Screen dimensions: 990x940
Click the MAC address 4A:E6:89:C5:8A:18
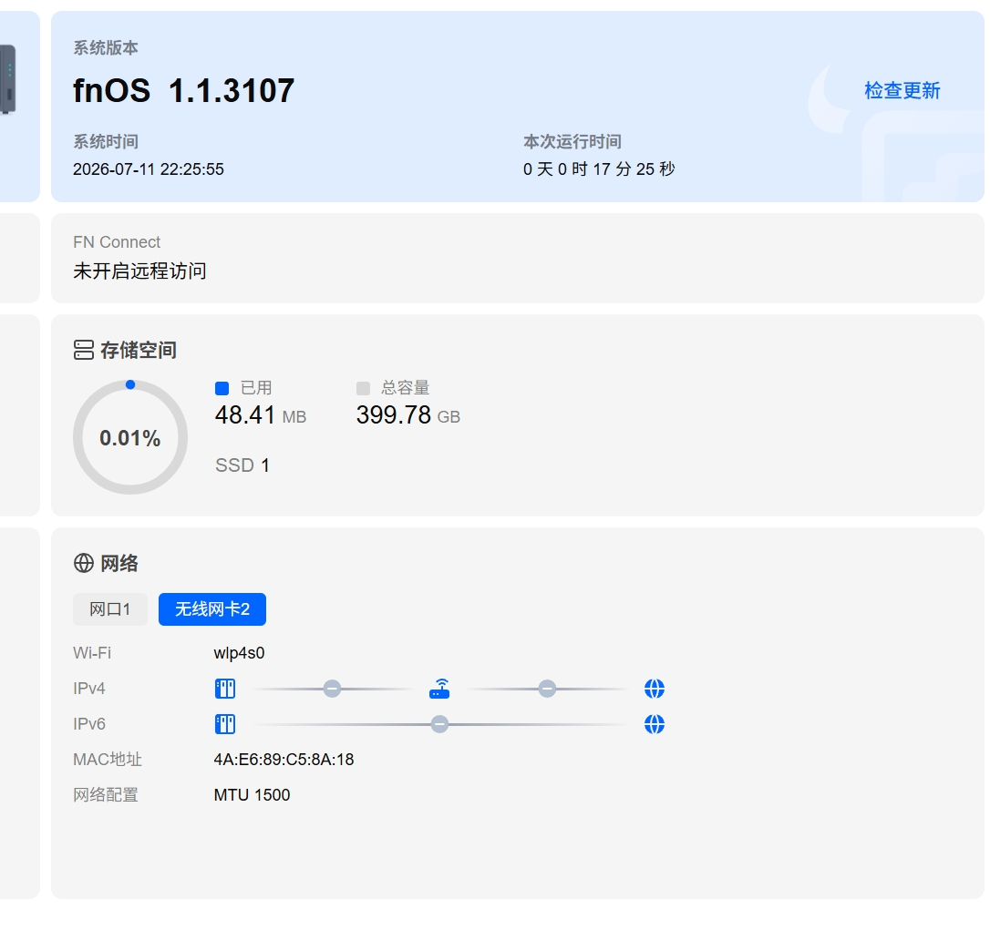(284, 760)
